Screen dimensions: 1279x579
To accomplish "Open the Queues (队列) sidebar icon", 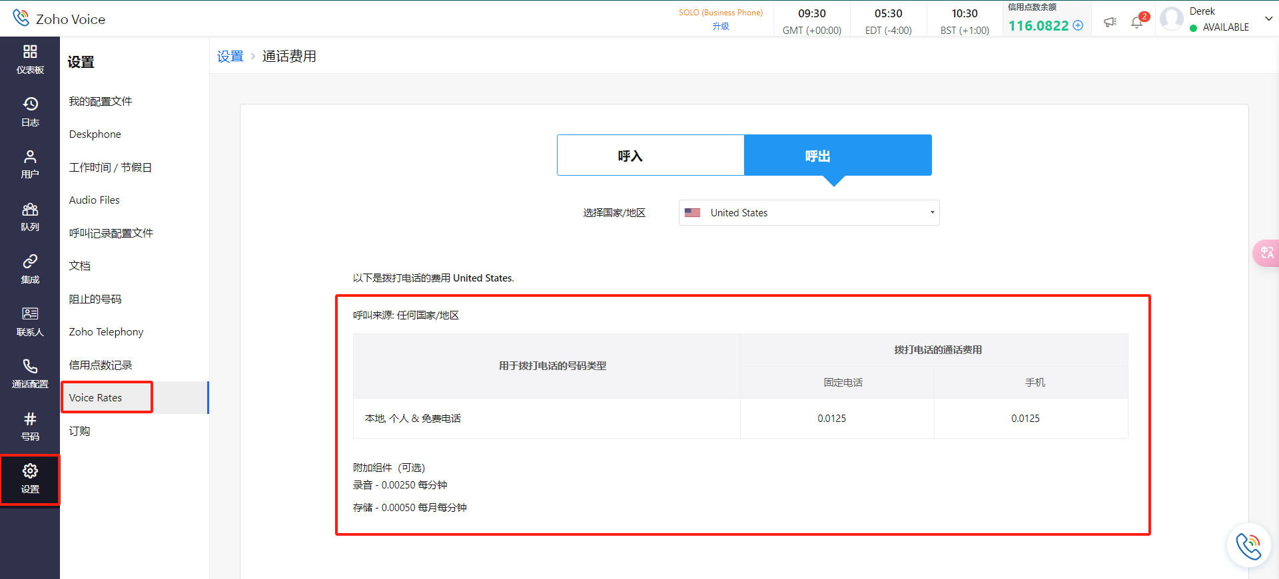I will [30, 217].
